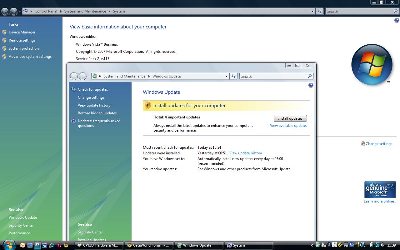
Task: Click the first Quick Launch icon after Start
Action: click(x=23, y=245)
